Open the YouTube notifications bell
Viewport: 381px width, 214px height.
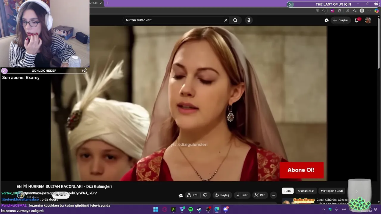point(357,20)
